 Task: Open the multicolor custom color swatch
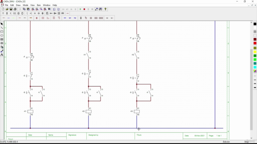255,71
